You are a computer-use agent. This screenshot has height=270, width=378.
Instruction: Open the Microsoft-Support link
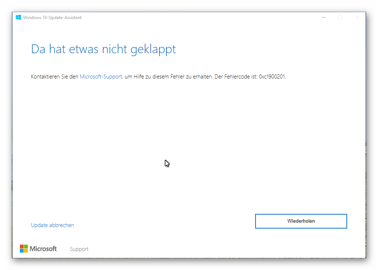[x=101, y=77]
